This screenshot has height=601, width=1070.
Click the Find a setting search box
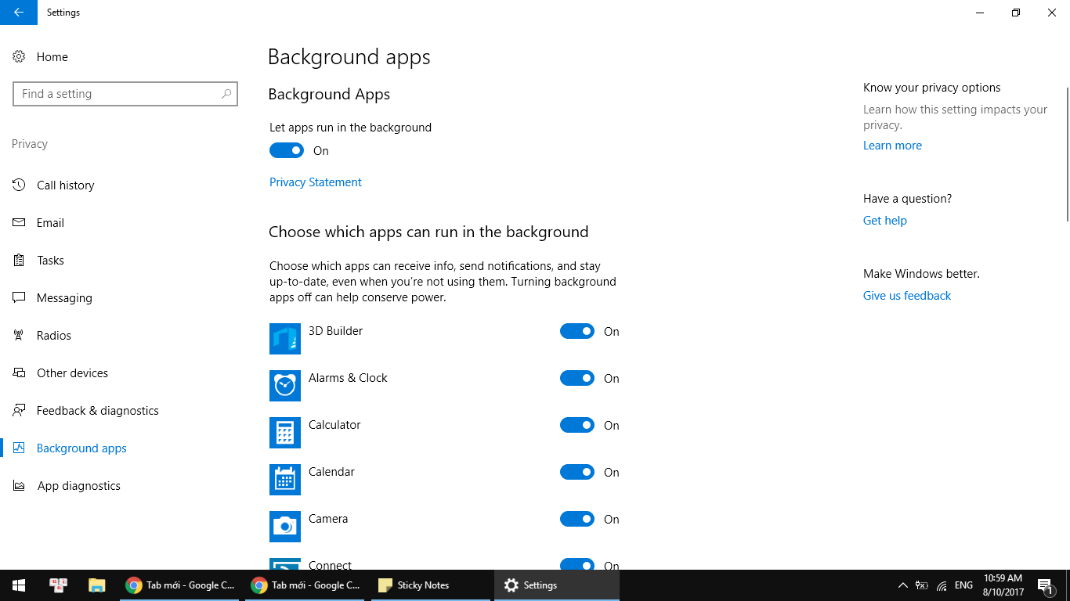117,94
